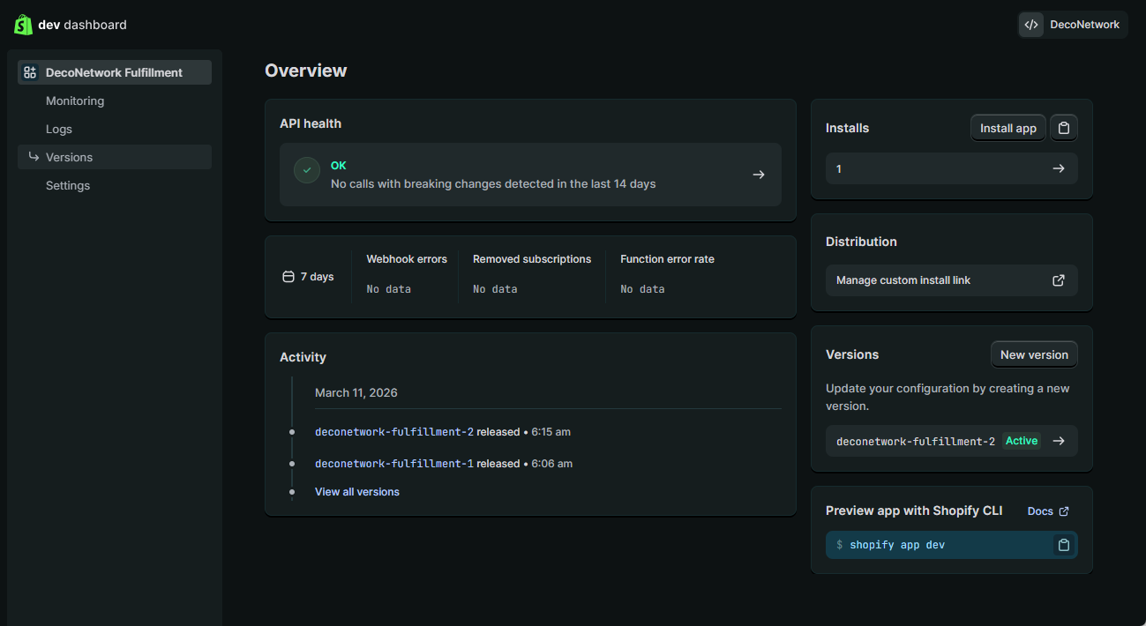Click the shopify app dev command text
Viewport: 1146px width, 626px height.
[897, 545]
